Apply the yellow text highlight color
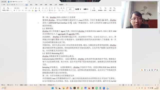Screen dimensions: 160x90 pos(32,10)
